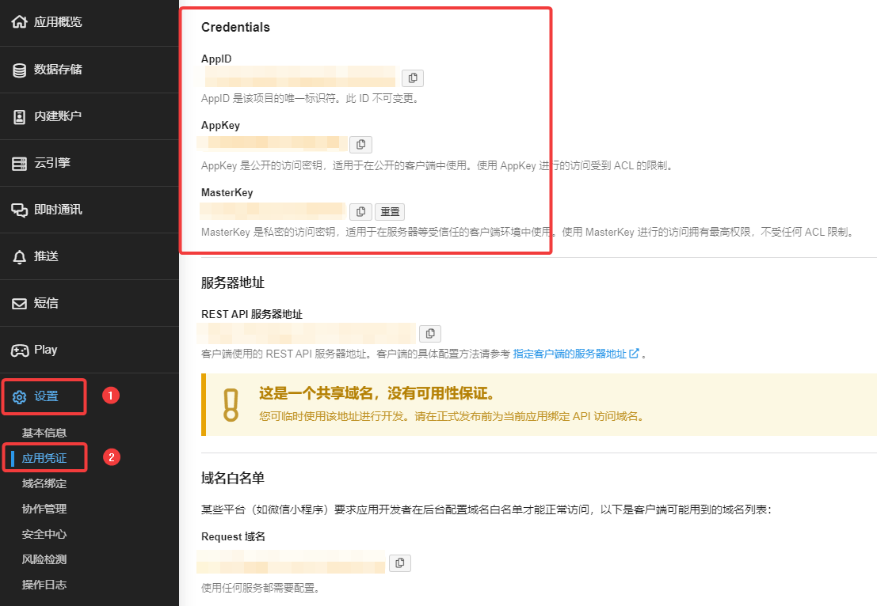Navigate to the 安全中心 security center
This screenshot has width=877, height=606.
coord(45,533)
